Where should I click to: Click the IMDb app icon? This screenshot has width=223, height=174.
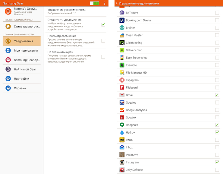click(x=122, y=140)
